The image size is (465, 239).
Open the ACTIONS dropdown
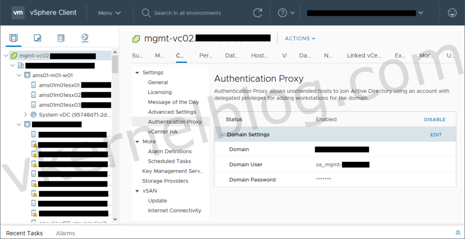[300, 39]
